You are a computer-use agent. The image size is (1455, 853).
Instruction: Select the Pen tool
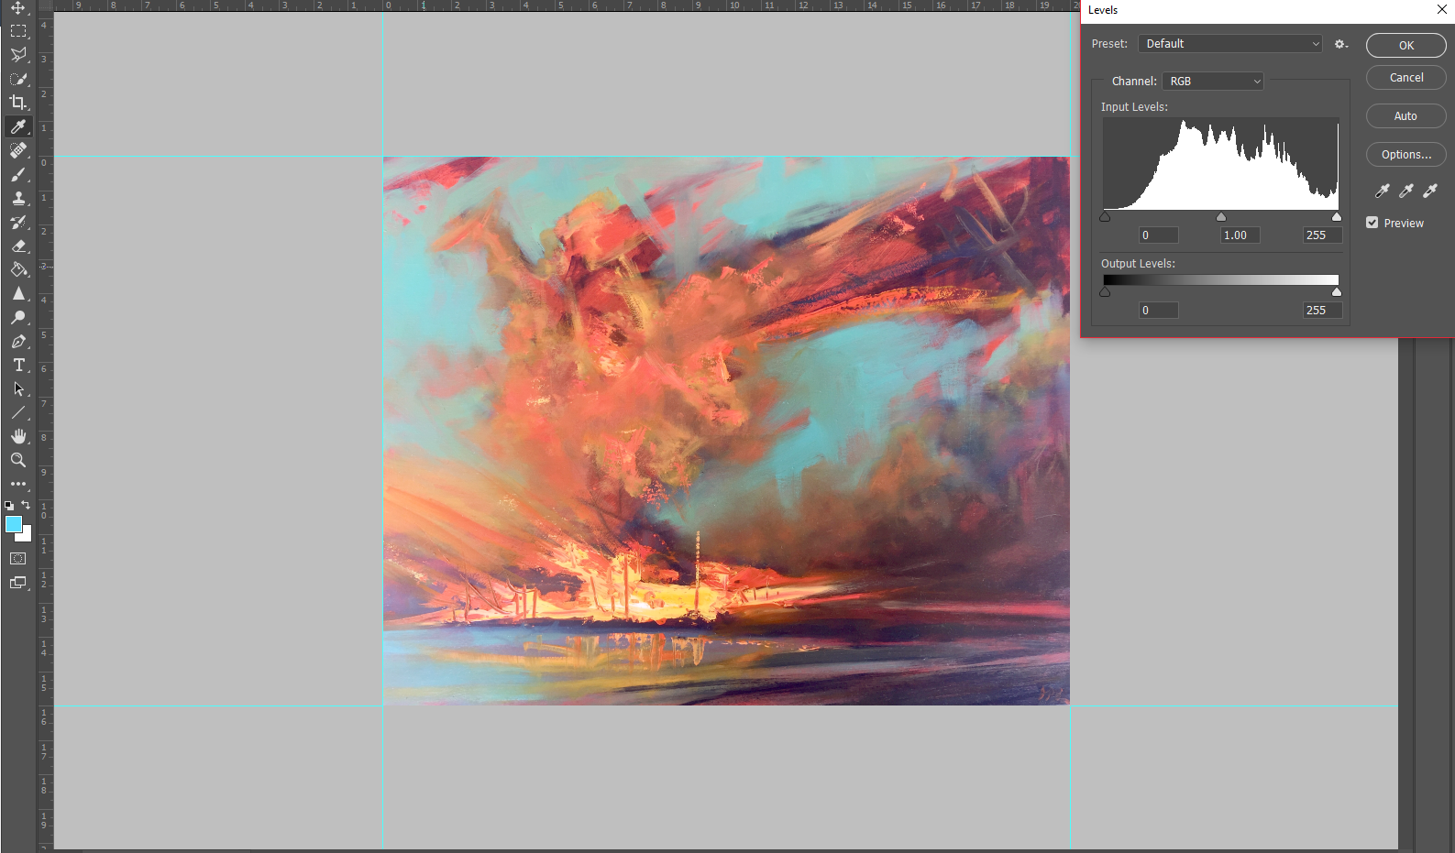pyautogui.click(x=18, y=341)
